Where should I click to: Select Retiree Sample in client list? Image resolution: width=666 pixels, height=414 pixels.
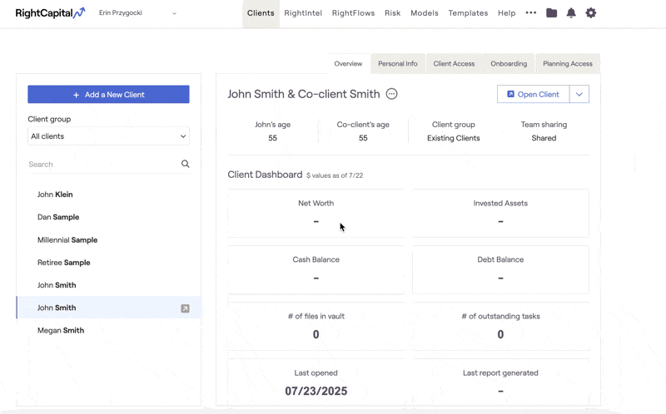point(64,263)
